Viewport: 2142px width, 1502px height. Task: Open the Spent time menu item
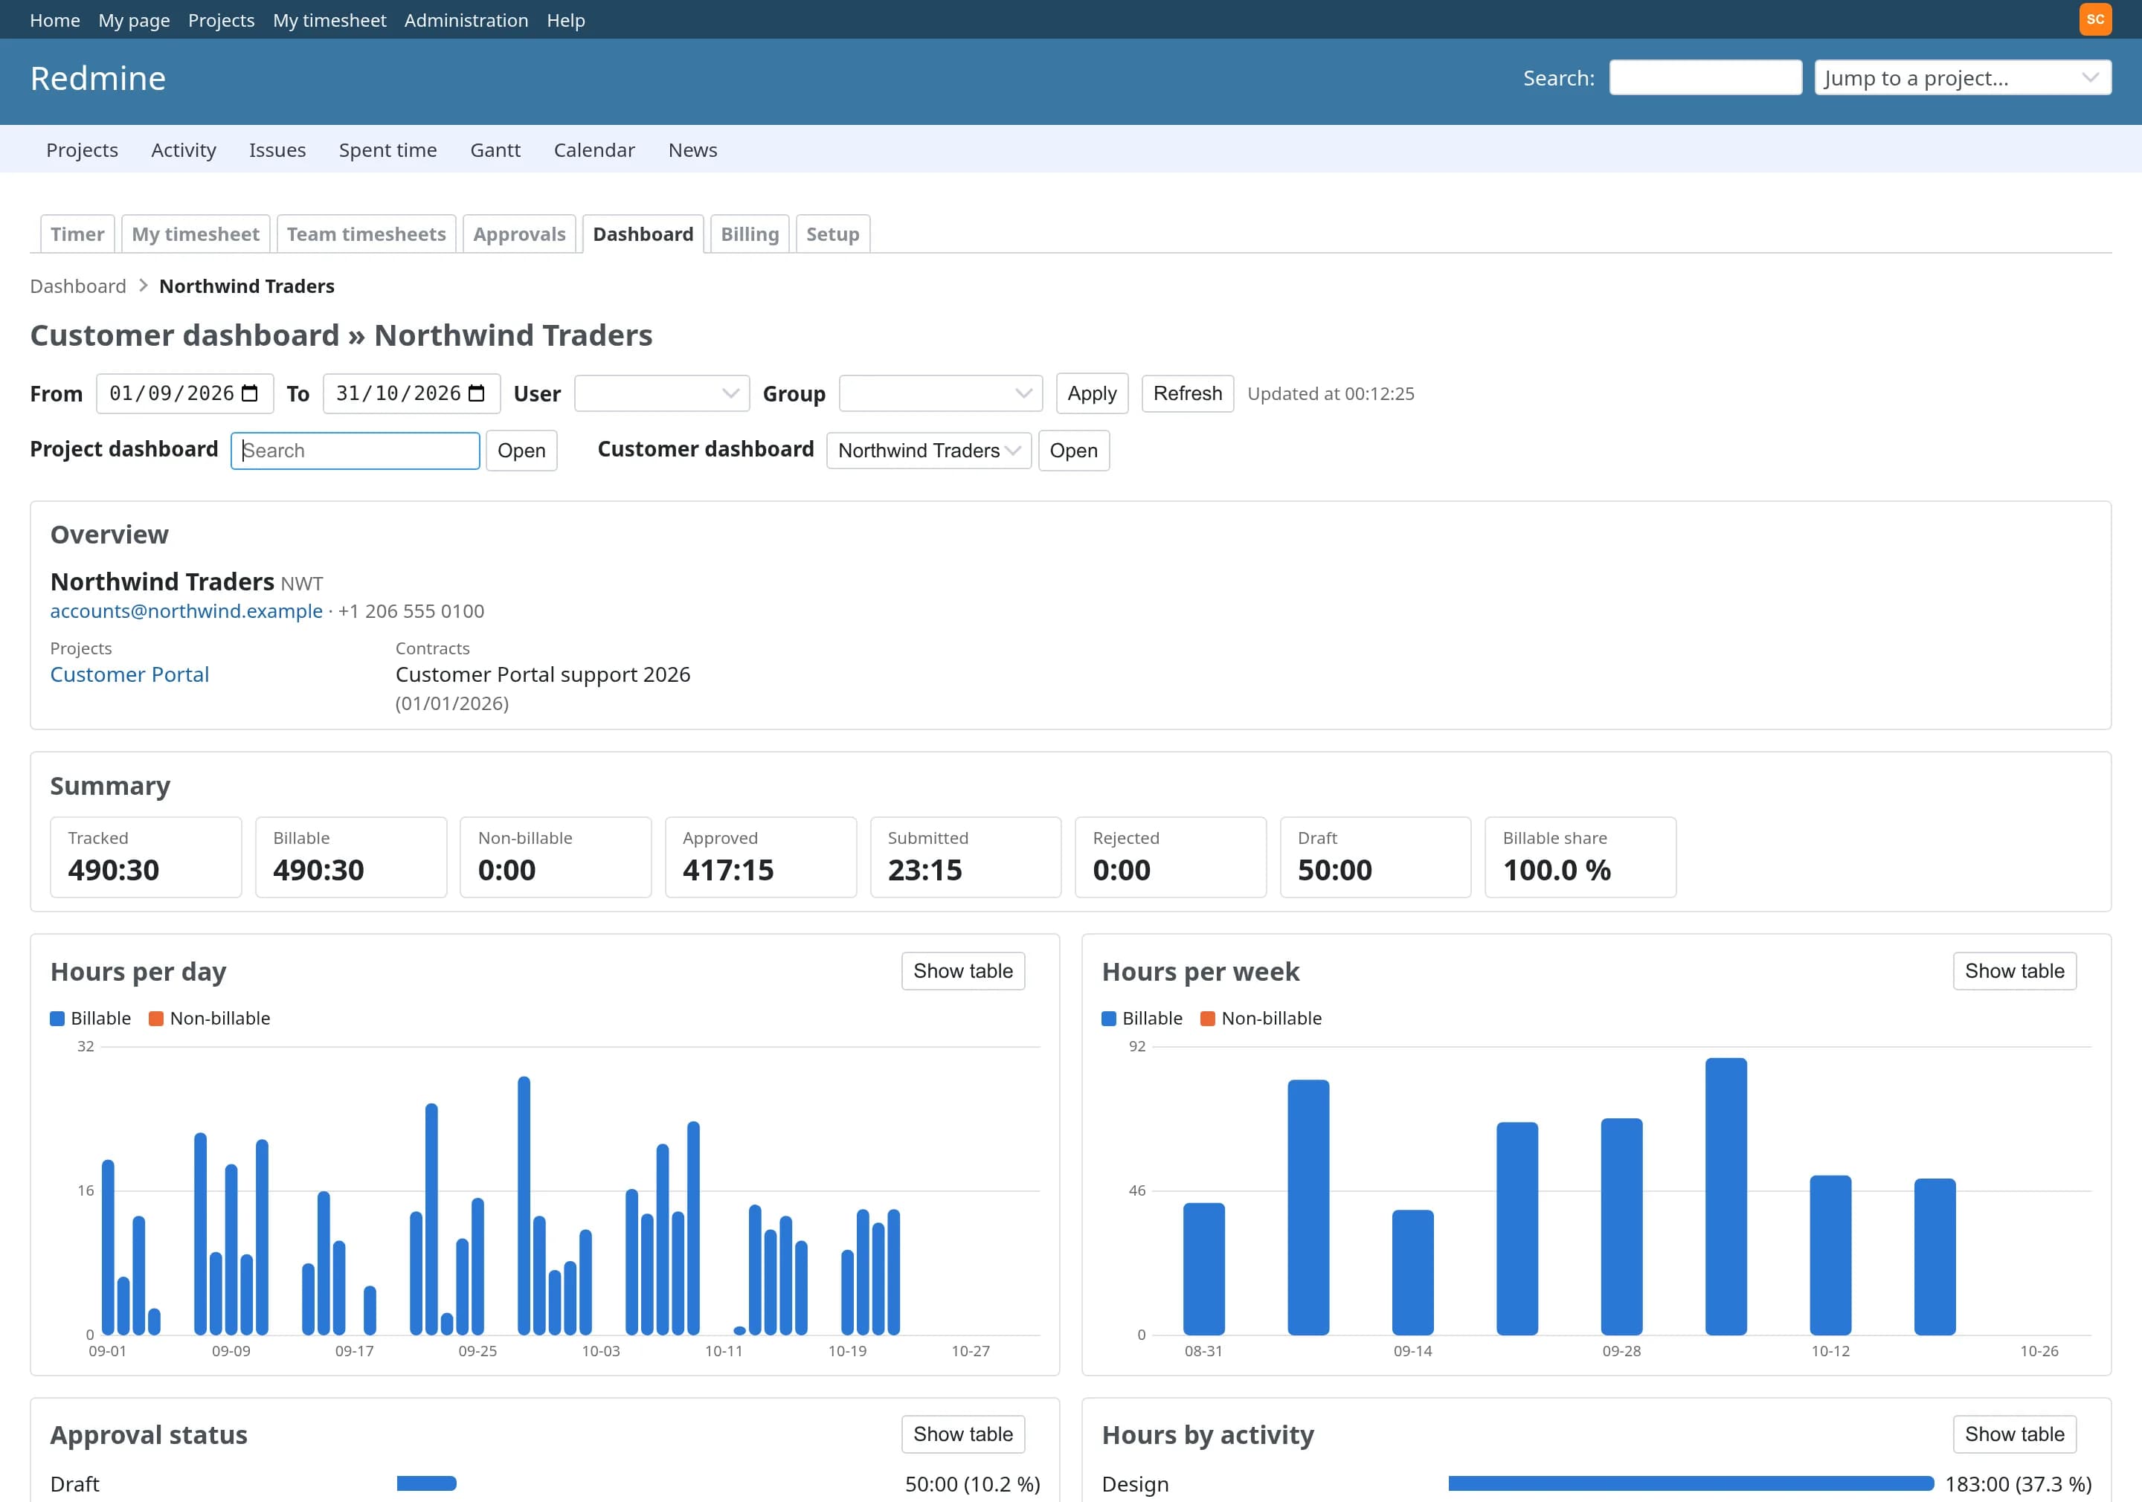pyautogui.click(x=388, y=150)
